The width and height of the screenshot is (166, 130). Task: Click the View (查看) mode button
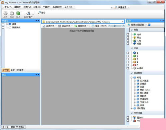(x=95, y=26)
